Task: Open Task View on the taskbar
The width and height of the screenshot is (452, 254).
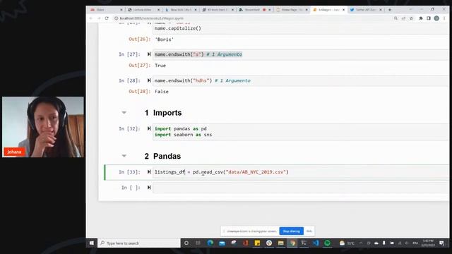Action: pyautogui.click(x=198, y=243)
